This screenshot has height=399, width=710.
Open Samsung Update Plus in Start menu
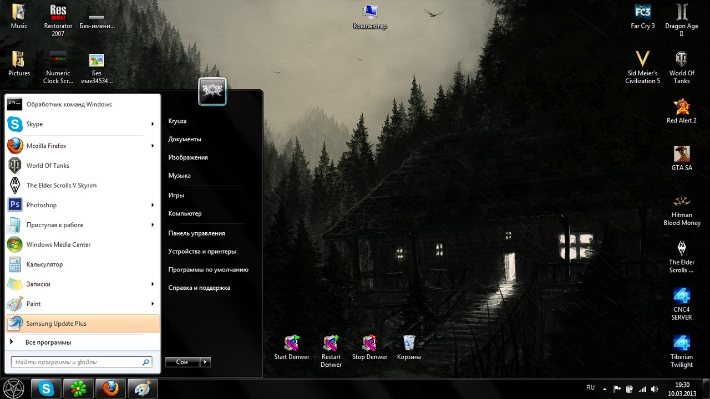click(83, 324)
